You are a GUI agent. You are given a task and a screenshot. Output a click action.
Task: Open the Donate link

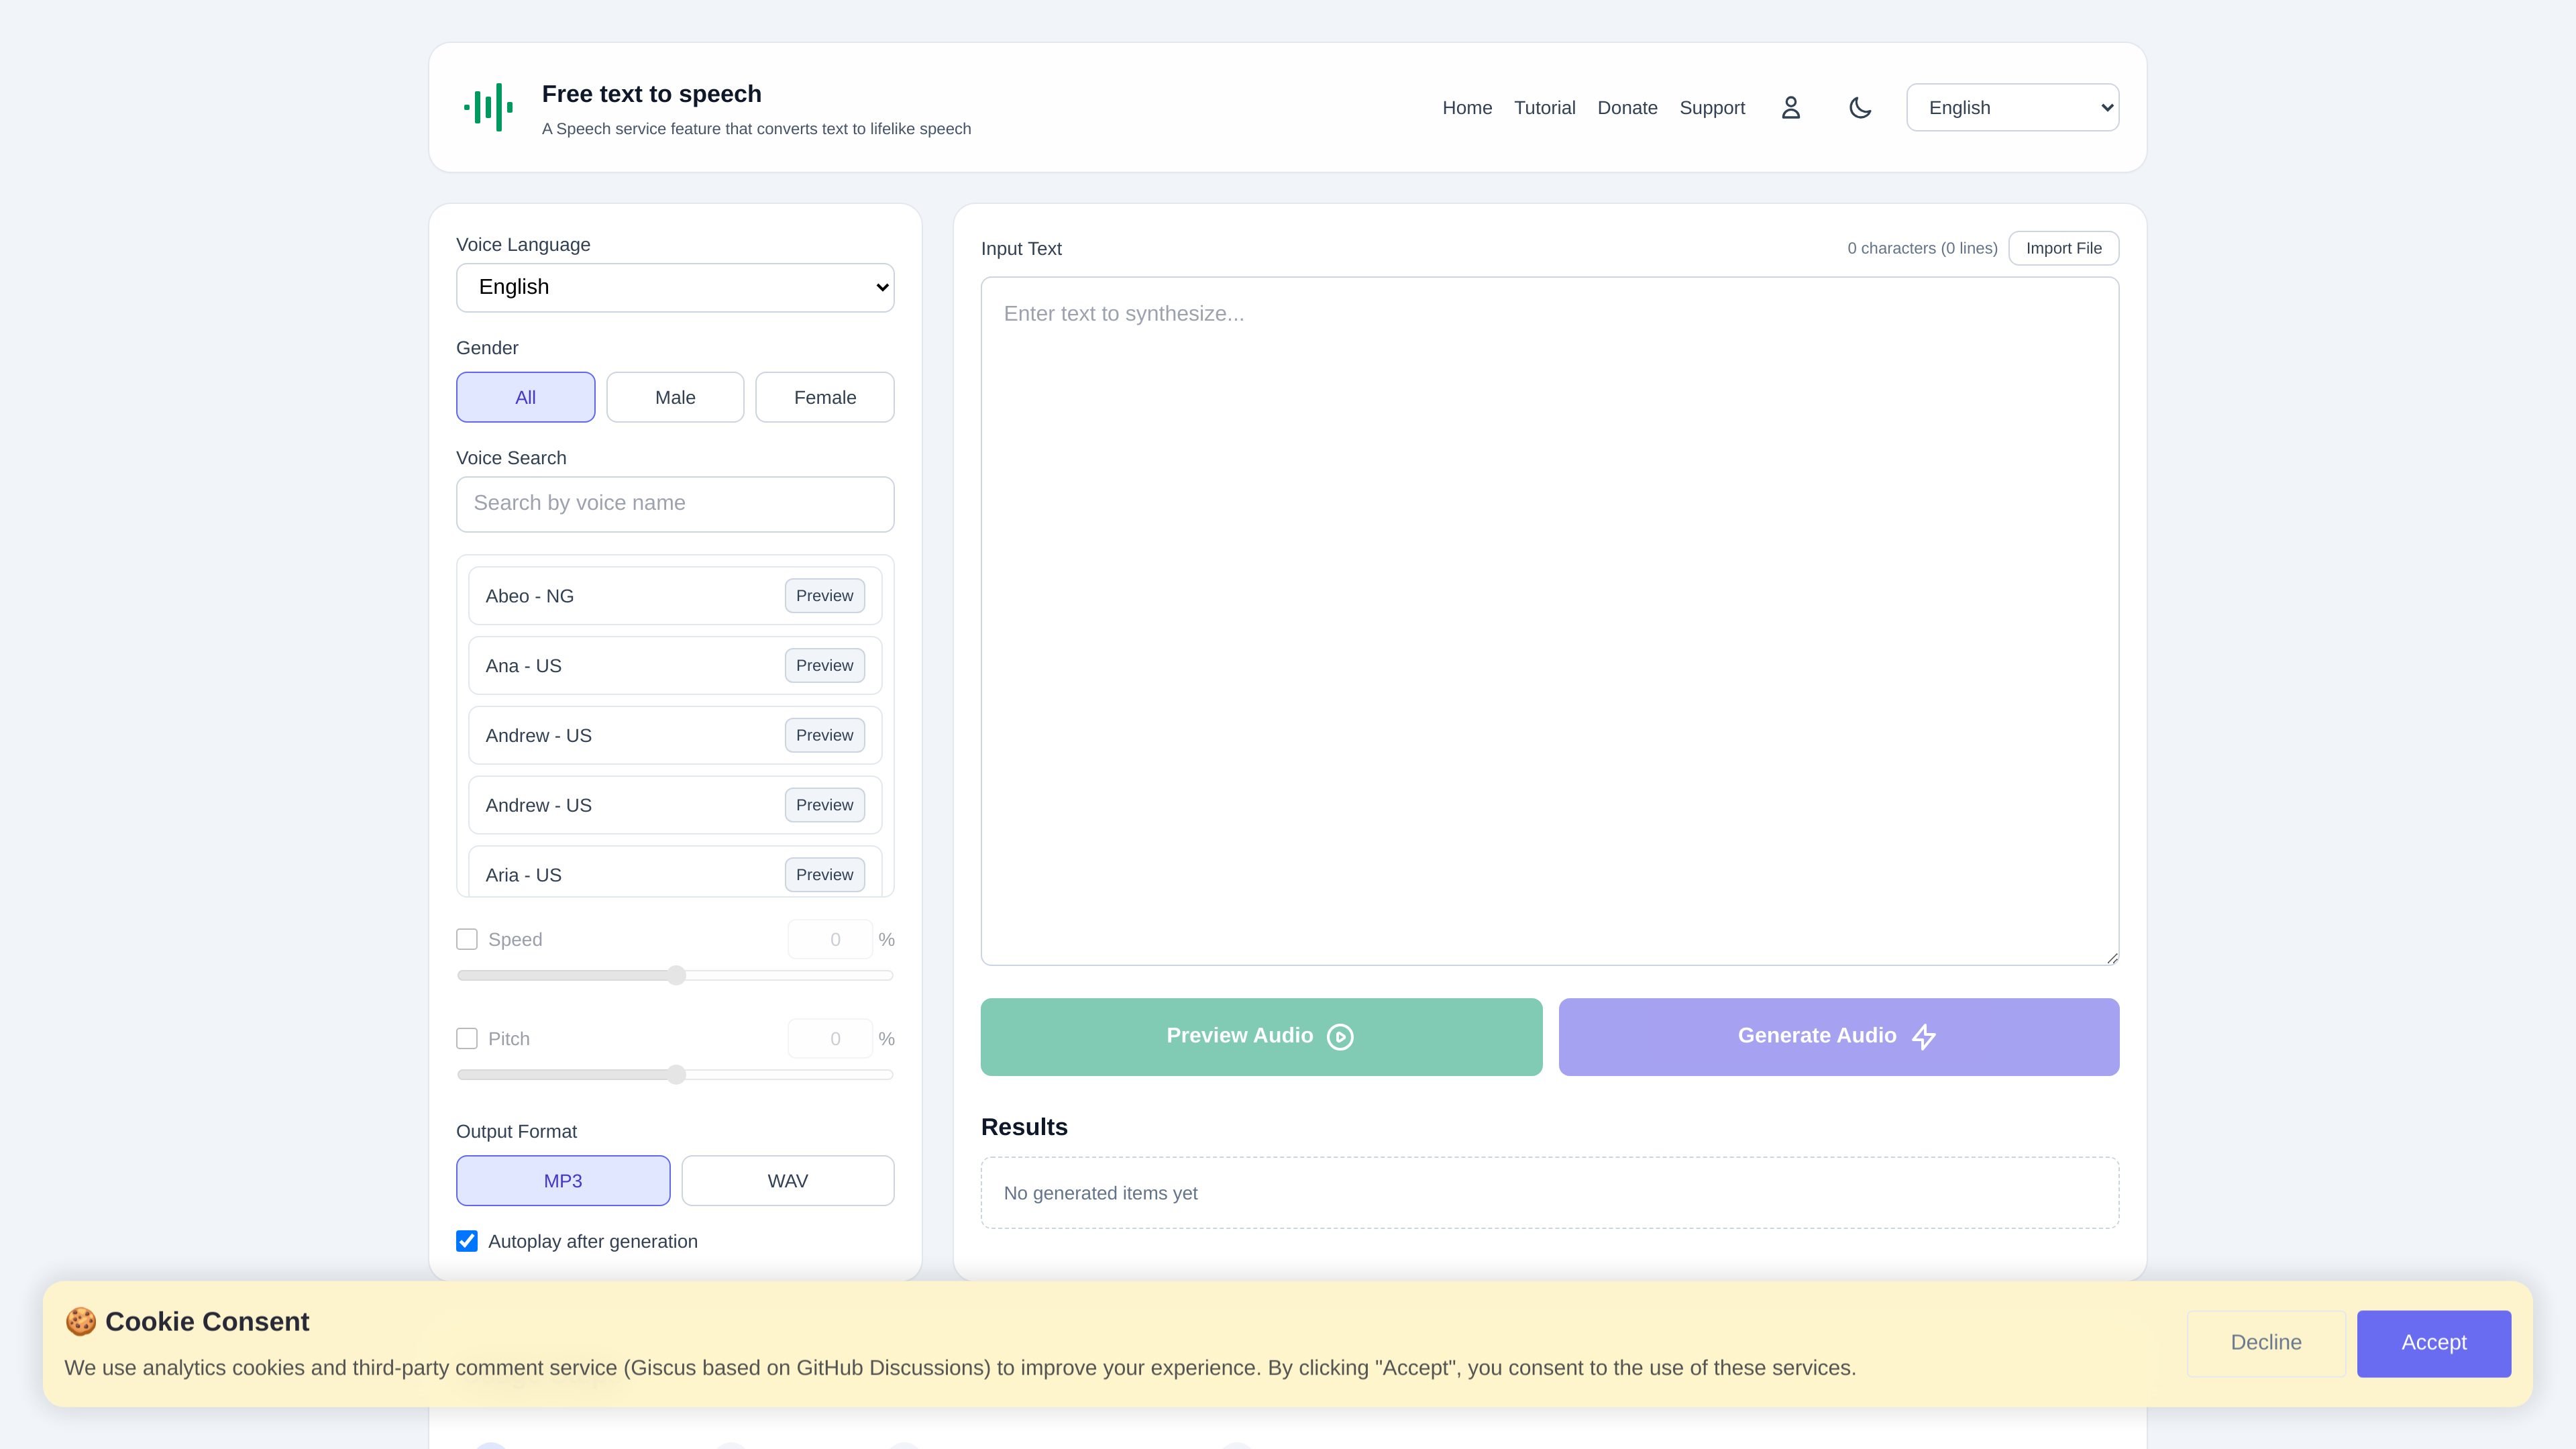click(1627, 107)
